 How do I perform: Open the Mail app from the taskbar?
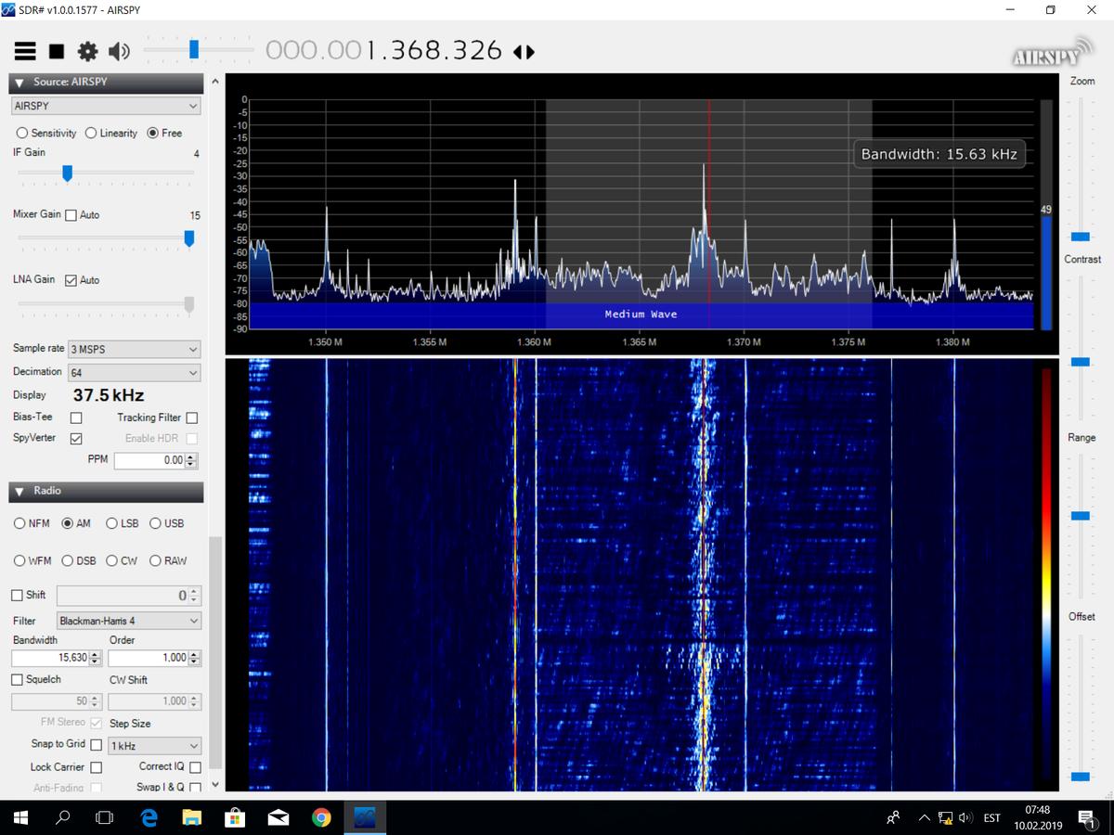(278, 817)
